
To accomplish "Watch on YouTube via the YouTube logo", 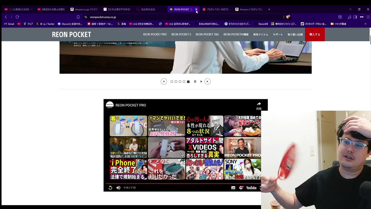I will pos(251,188).
